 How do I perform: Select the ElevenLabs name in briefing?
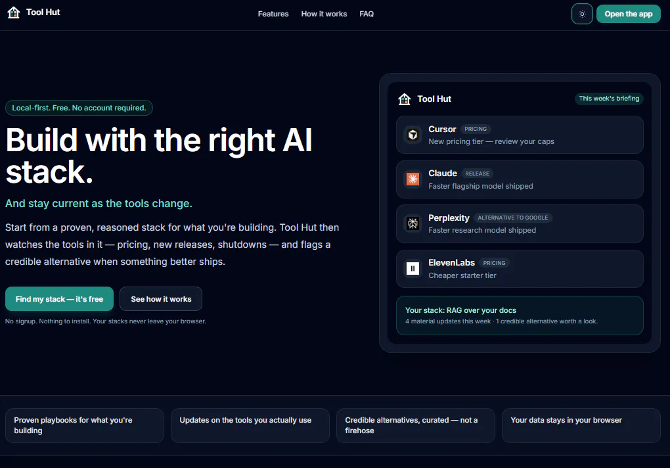452,262
